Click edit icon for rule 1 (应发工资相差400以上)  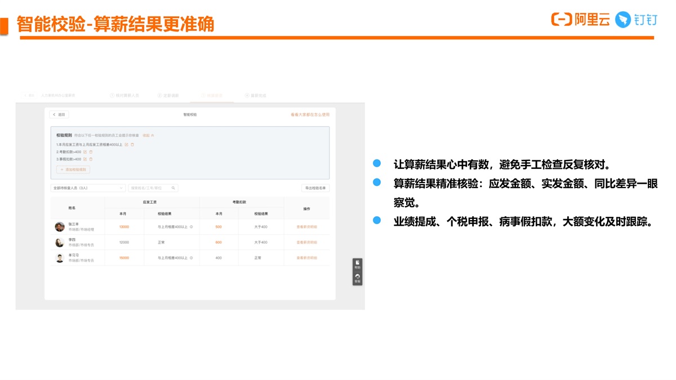pos(127,145)
